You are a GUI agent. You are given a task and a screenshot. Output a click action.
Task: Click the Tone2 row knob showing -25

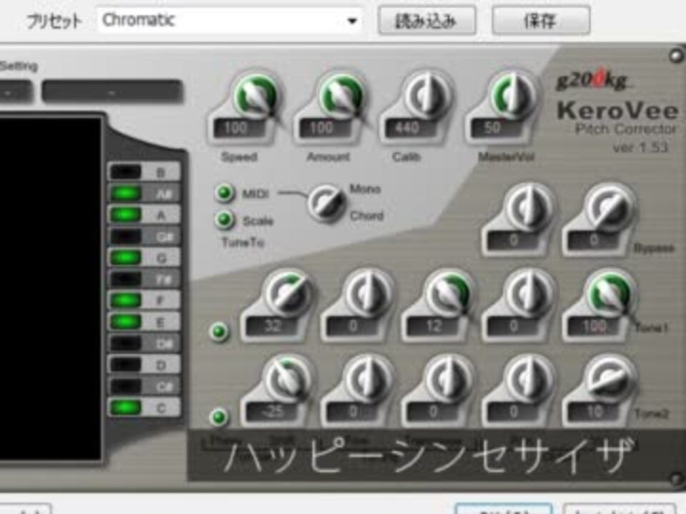(x=287, y=379)
